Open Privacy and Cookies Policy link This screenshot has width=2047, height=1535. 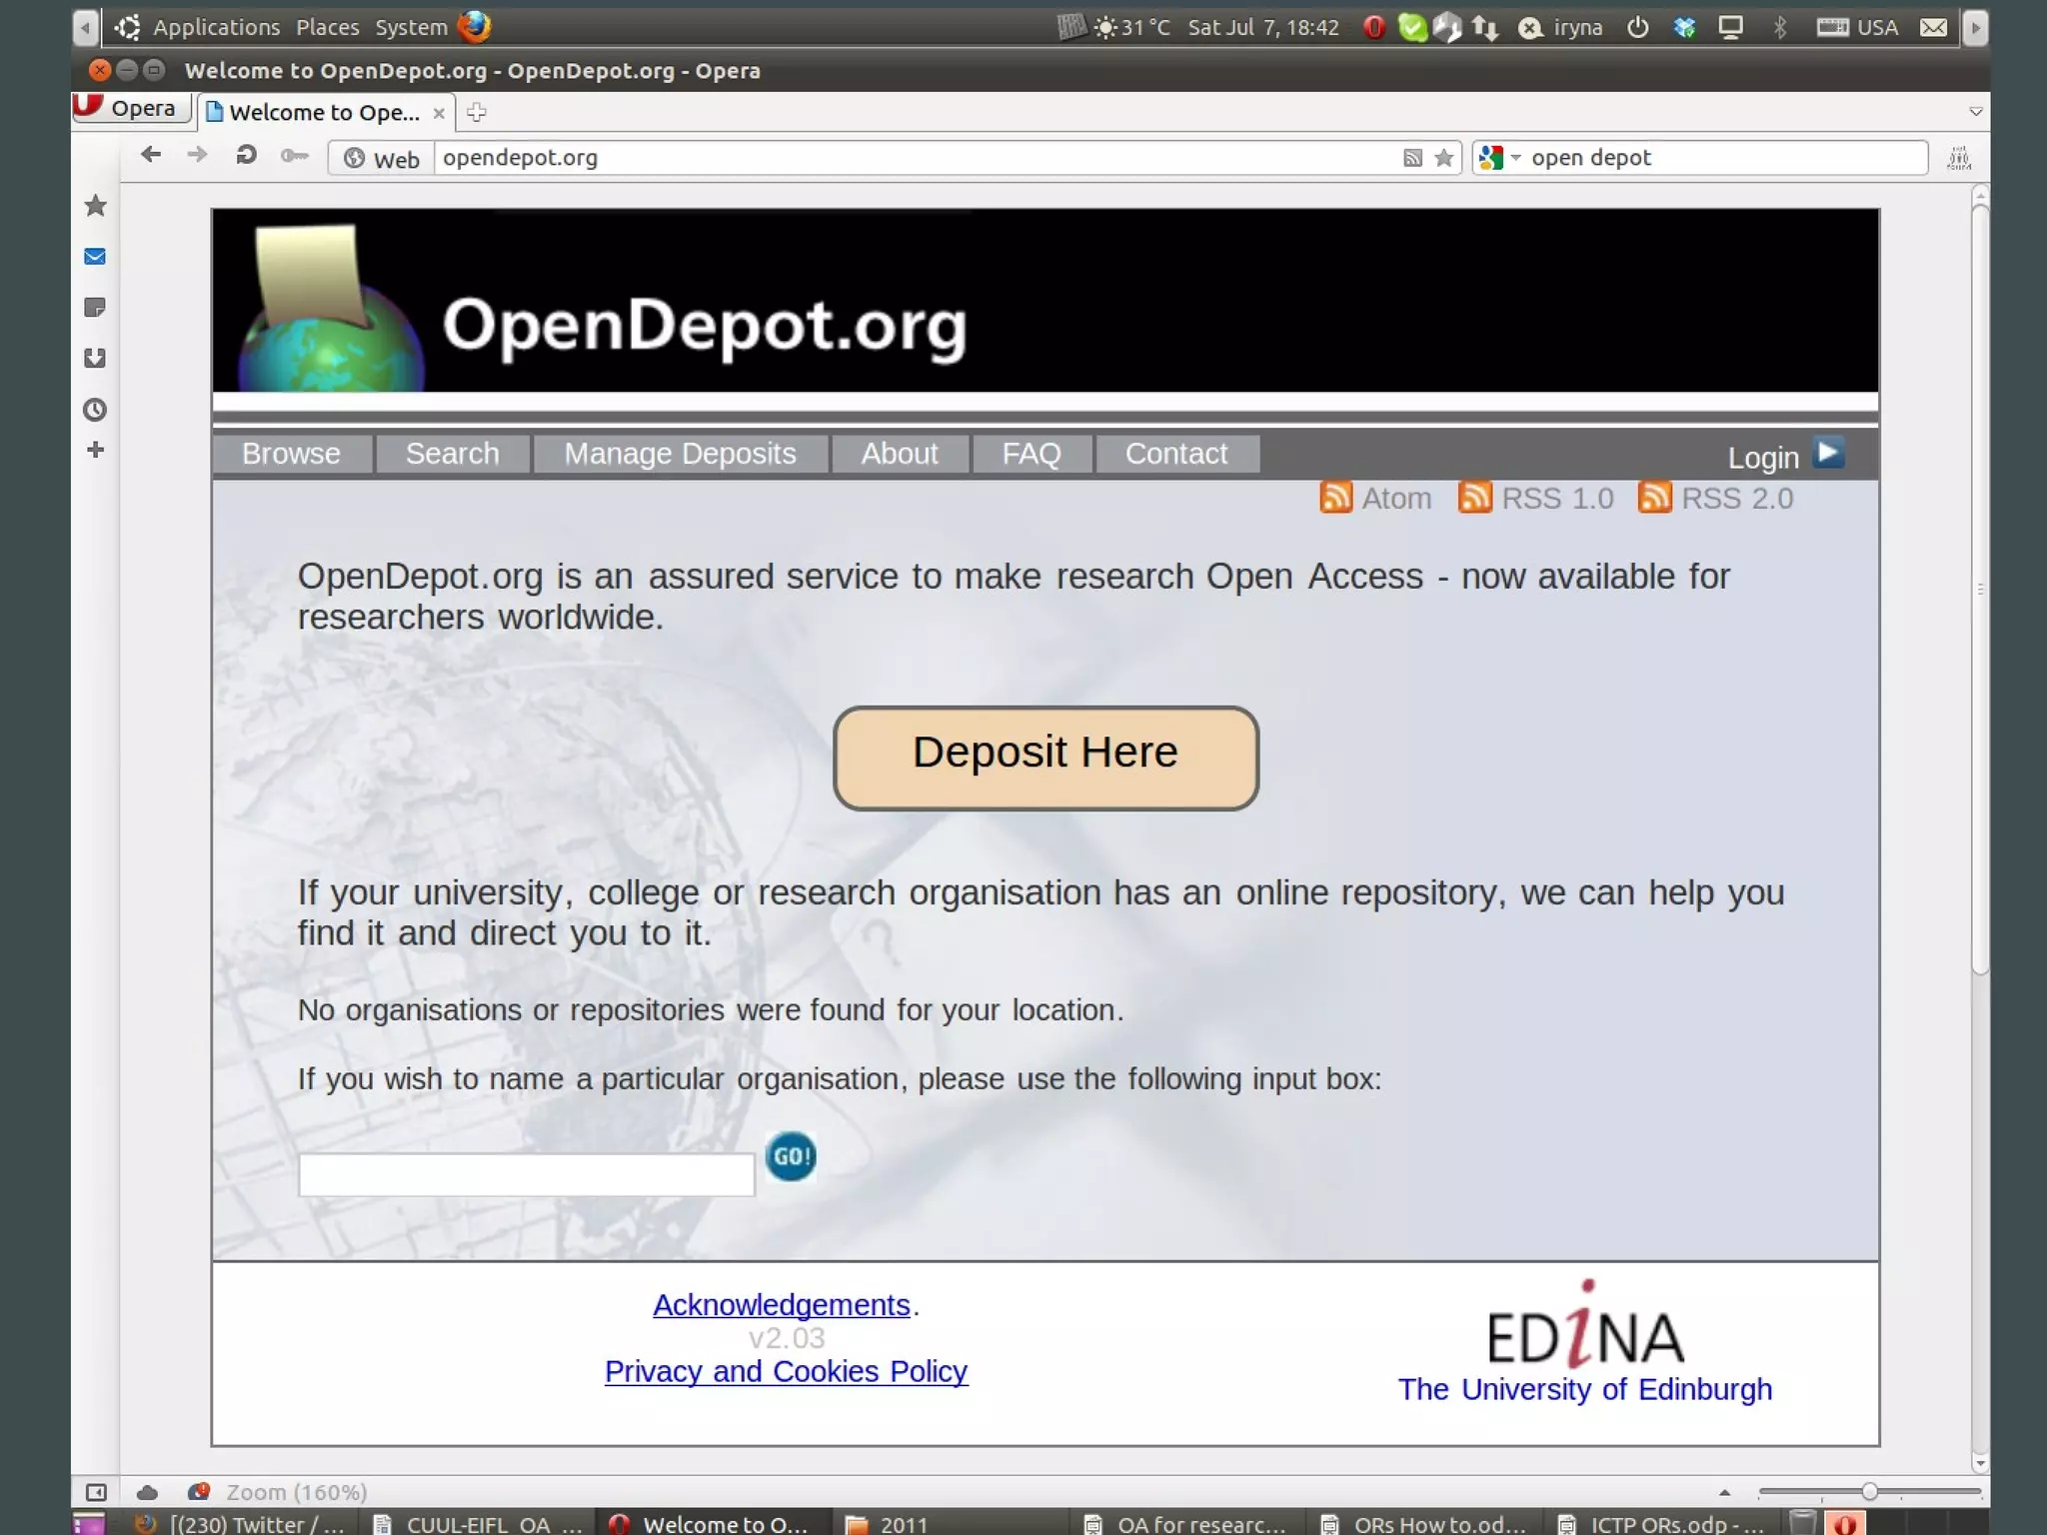point(786,1371)
